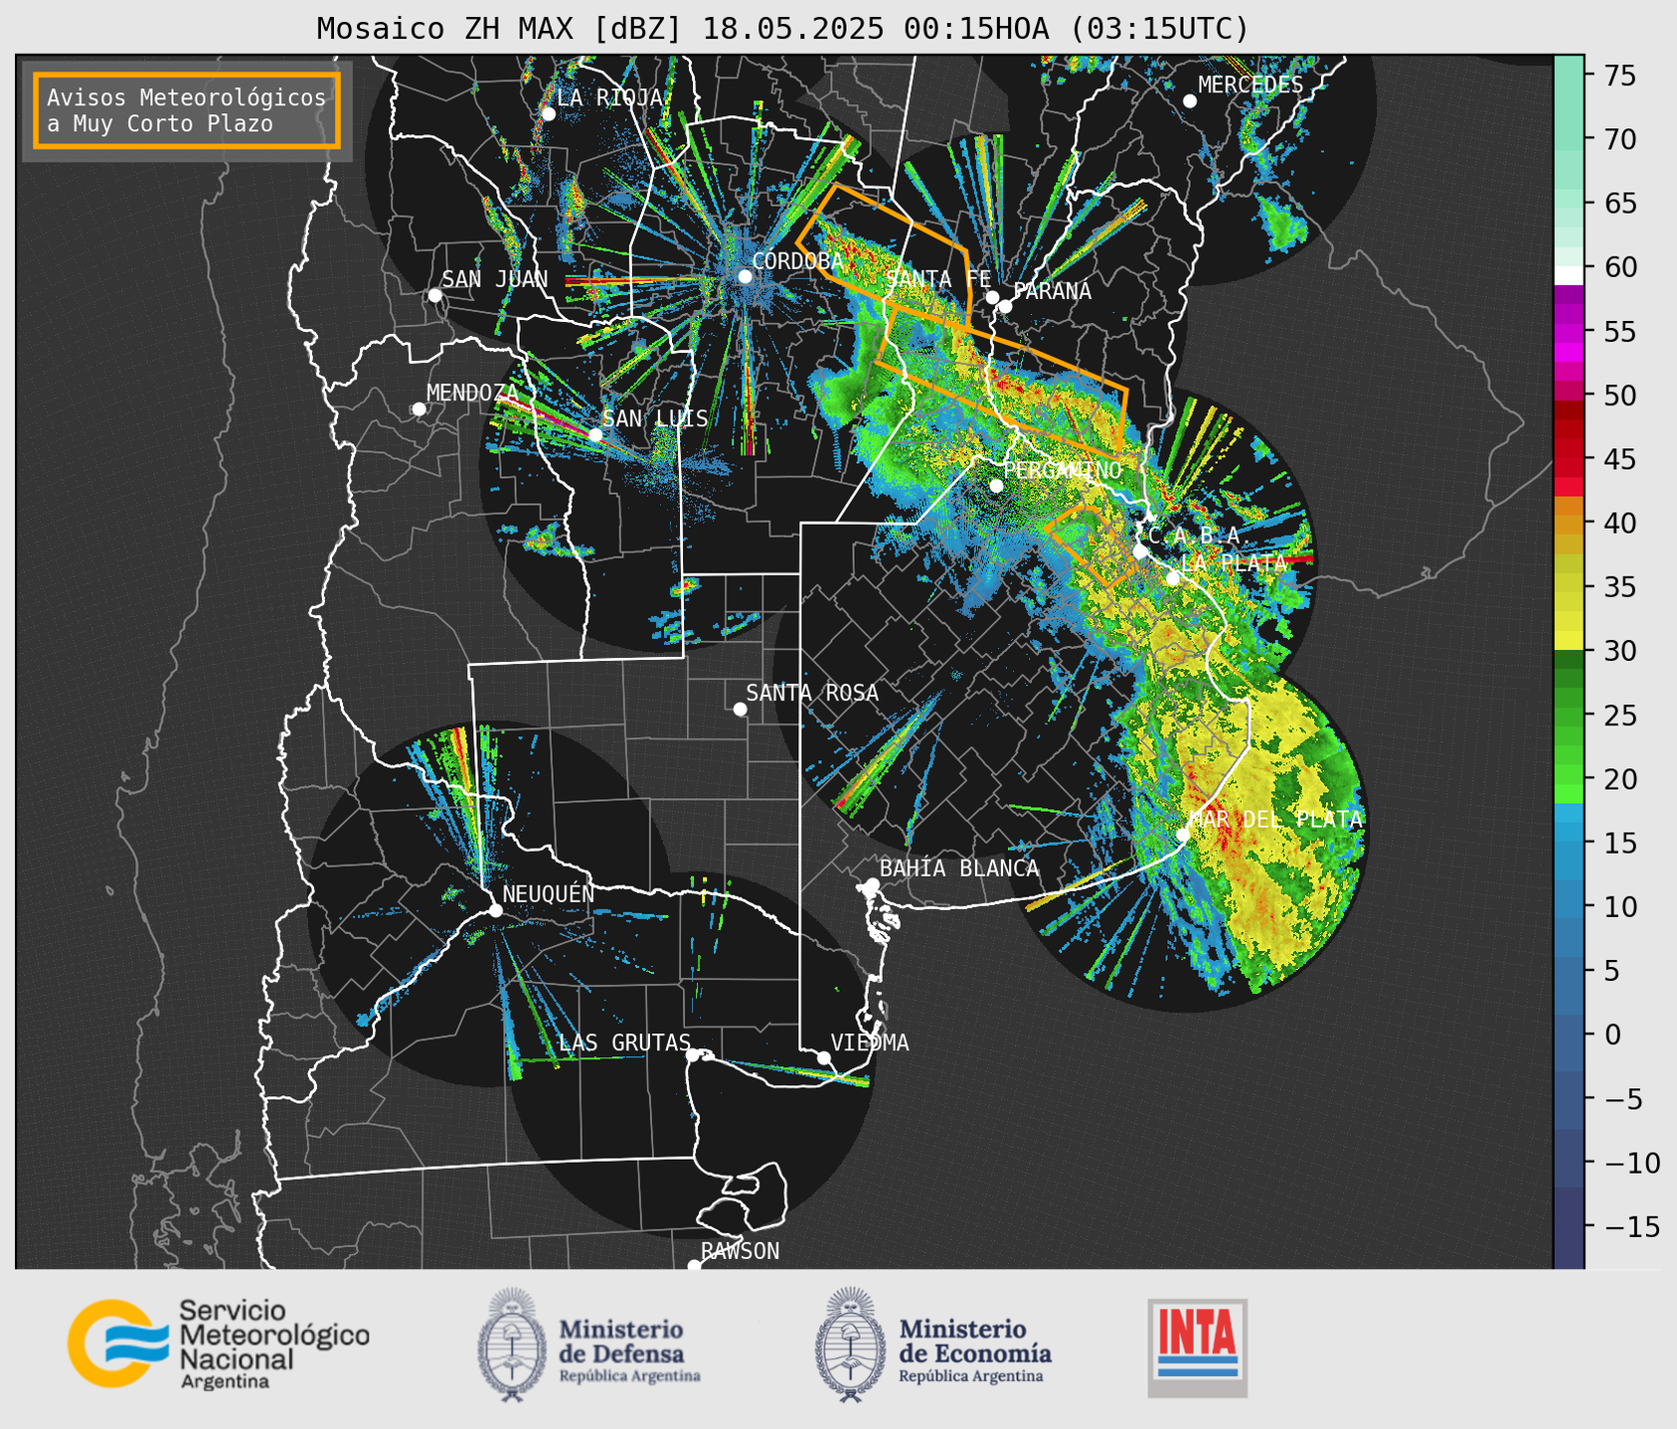Click the MAR DEL PLATA city label
This screenshot has width=1677, height=1429.
(1275, 819)
